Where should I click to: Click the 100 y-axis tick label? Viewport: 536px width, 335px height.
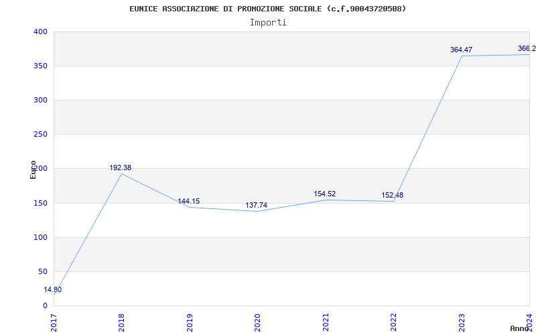pyautogui.click(x=40, y=238)
